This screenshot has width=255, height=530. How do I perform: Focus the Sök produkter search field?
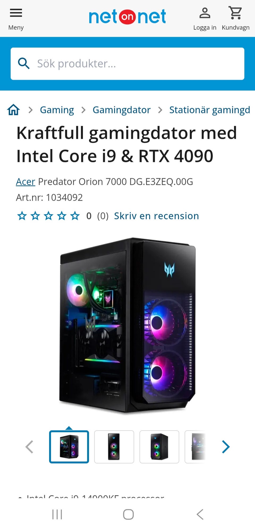pyautogui.click(x=127, y=64)
